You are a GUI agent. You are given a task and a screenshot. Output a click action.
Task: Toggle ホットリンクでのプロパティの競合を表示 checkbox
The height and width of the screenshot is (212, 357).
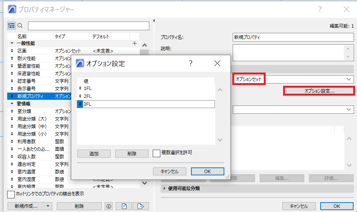click(11, 195)
